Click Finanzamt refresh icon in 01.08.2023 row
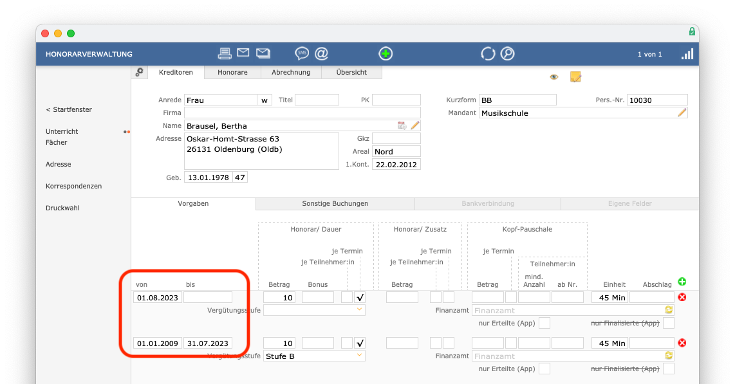This screenshot has height=384, width=735. (x=669, y=310)
